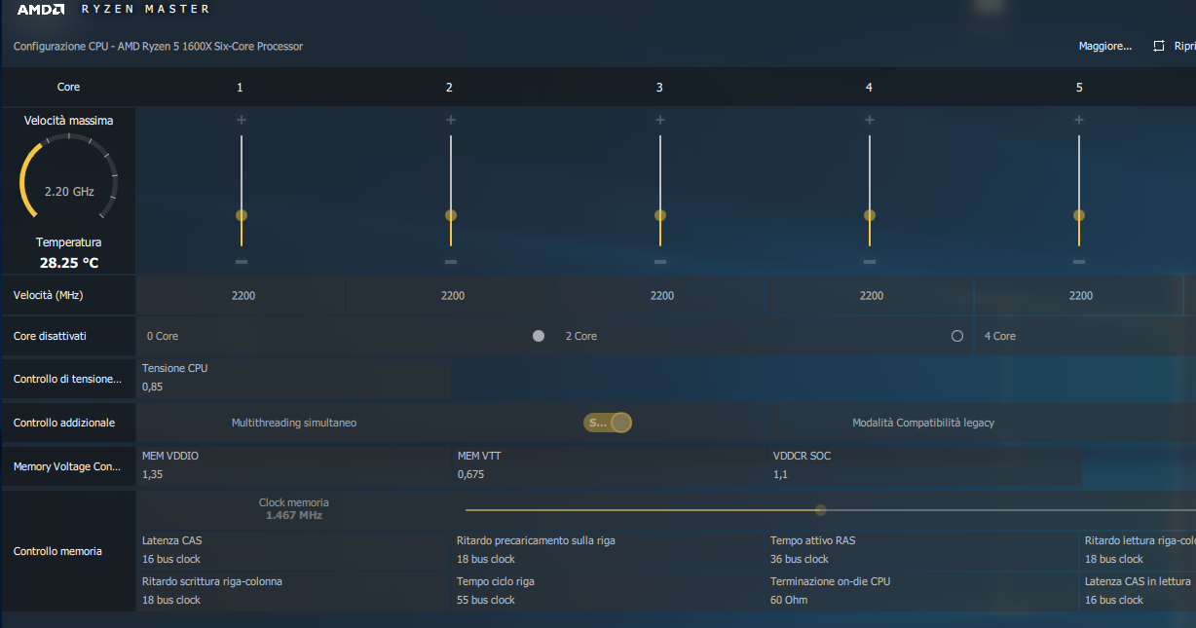Image resolution: width=1196 pixels, height=628 pixels.
Task: Click Tempo ciclo riga 55 bus clock
Action: (x=486, y=600)
